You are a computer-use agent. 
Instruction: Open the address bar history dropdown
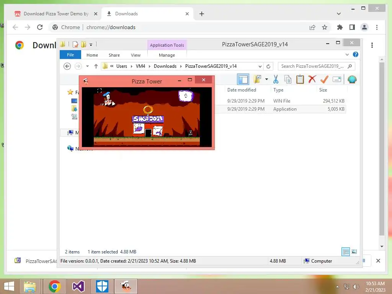point(260,66)
